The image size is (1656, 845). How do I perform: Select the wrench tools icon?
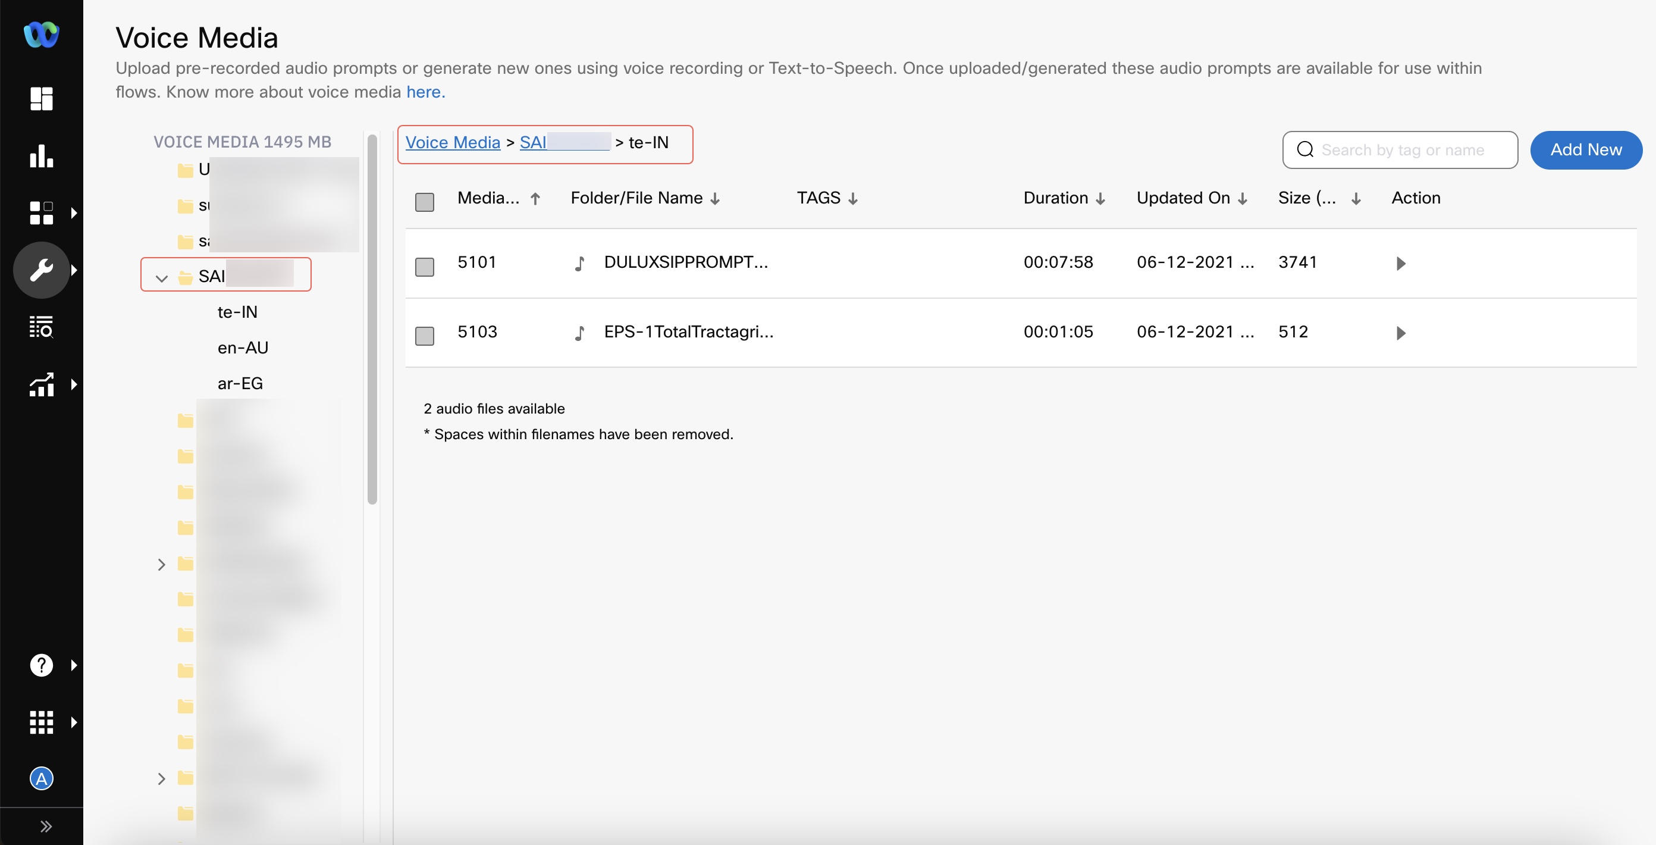[41, 270]
